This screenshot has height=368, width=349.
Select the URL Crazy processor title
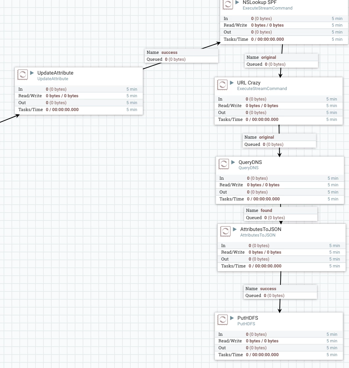[249, 82]
